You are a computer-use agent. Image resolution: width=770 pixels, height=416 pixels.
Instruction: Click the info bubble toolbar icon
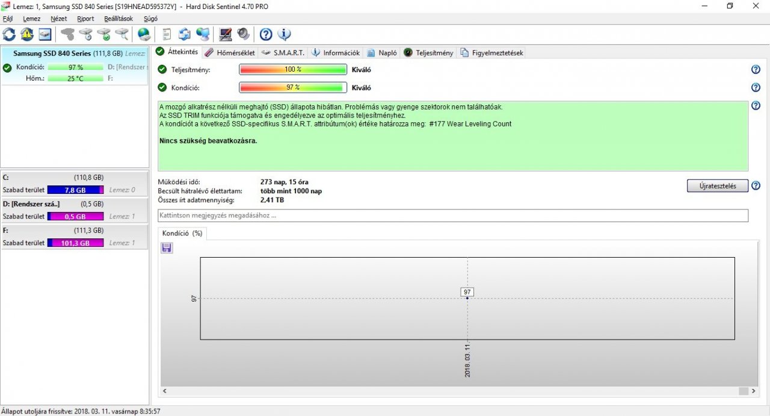pyautogui.click(x=284, y=34)
